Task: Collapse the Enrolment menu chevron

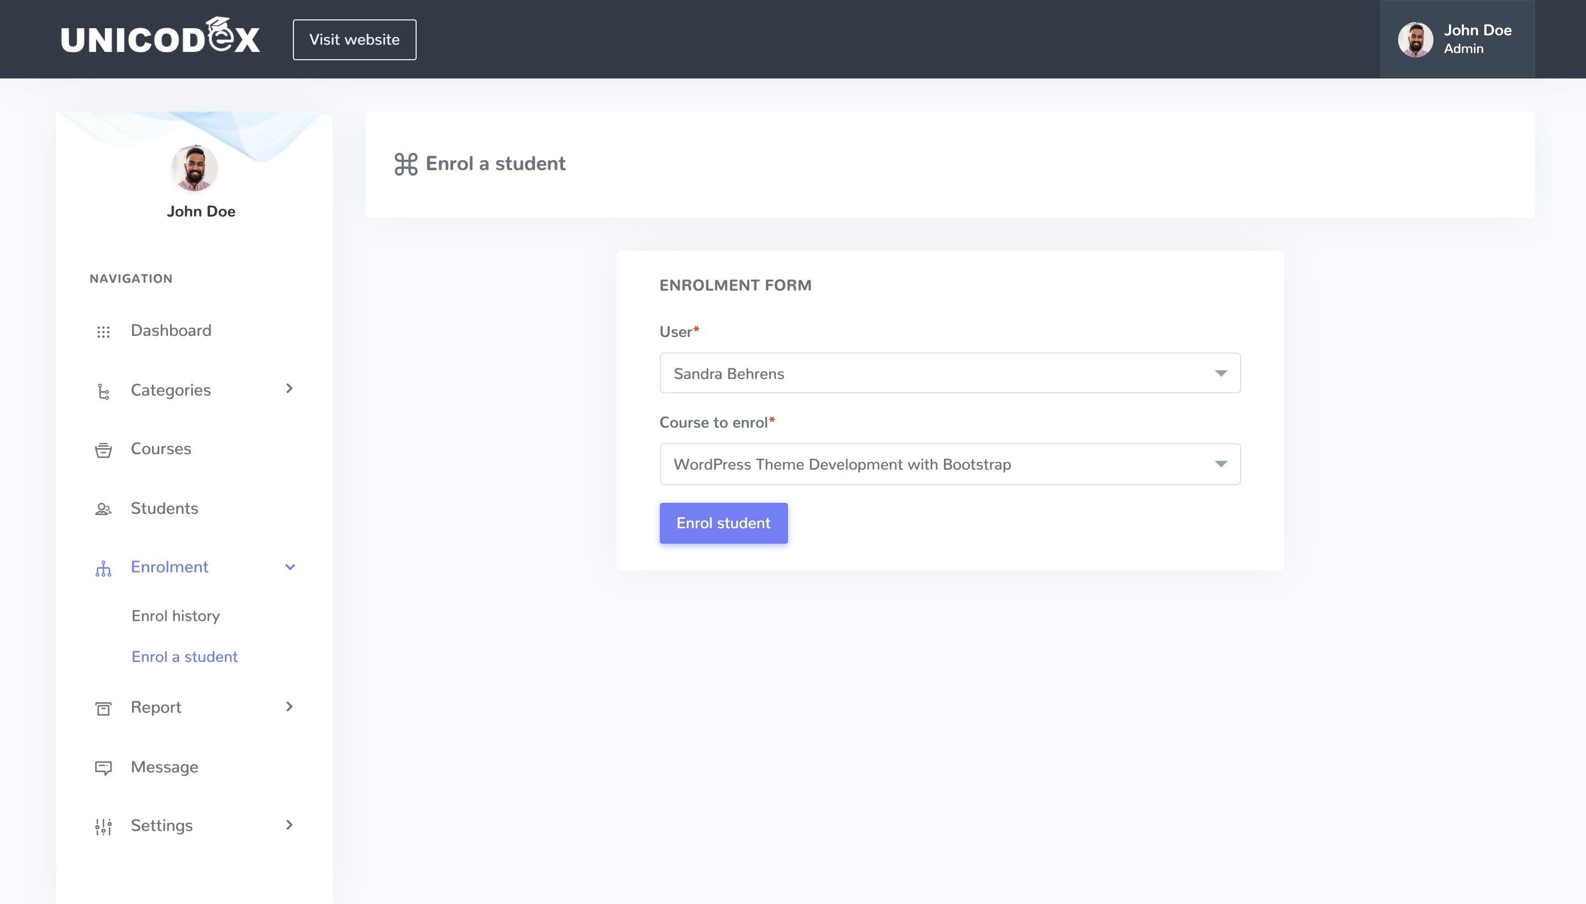Action: [x=290, y=567]
